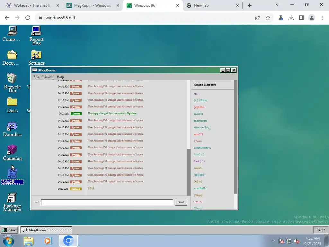Open the Docs folder on desktop
This screenshot has height=247, width=329.
coord(12,105)
